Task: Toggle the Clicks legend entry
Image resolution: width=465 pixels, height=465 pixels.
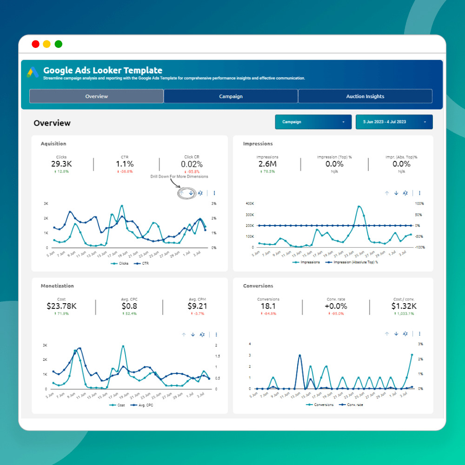Action: (120, 263)
